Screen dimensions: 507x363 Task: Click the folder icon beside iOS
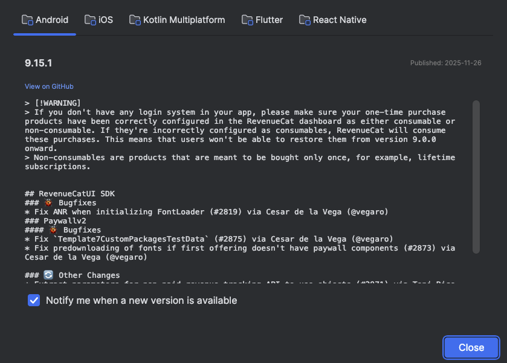pos(90,20)
